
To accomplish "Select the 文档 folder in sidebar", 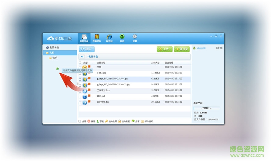I will coord(60,52).
